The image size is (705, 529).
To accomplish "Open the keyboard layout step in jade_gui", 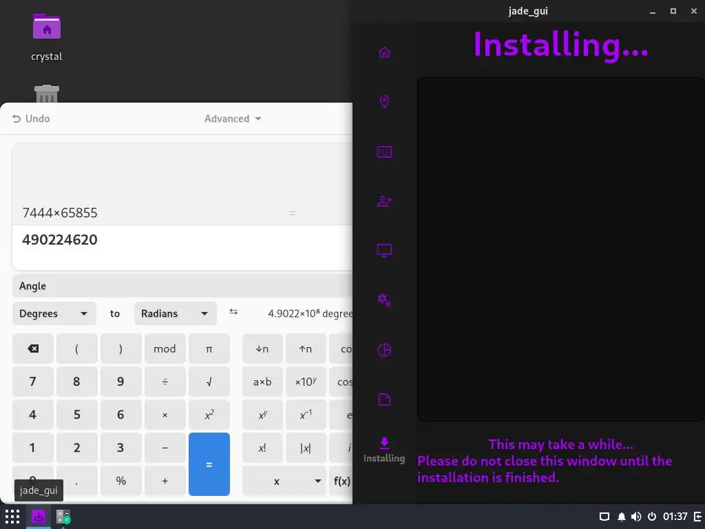I will pyautogui.click(x=384, y=152).
